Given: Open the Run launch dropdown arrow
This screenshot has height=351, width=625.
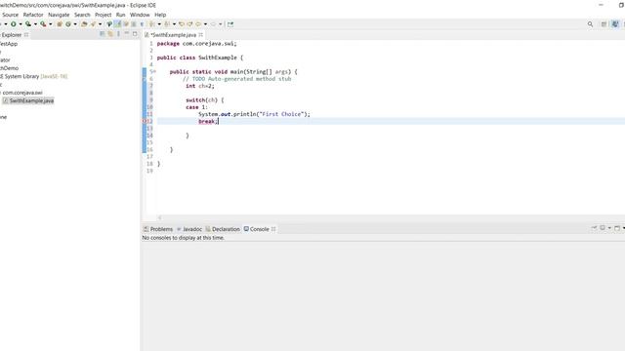Looking at the screenshot, I should pyautogui.click(x=21, y=24).
